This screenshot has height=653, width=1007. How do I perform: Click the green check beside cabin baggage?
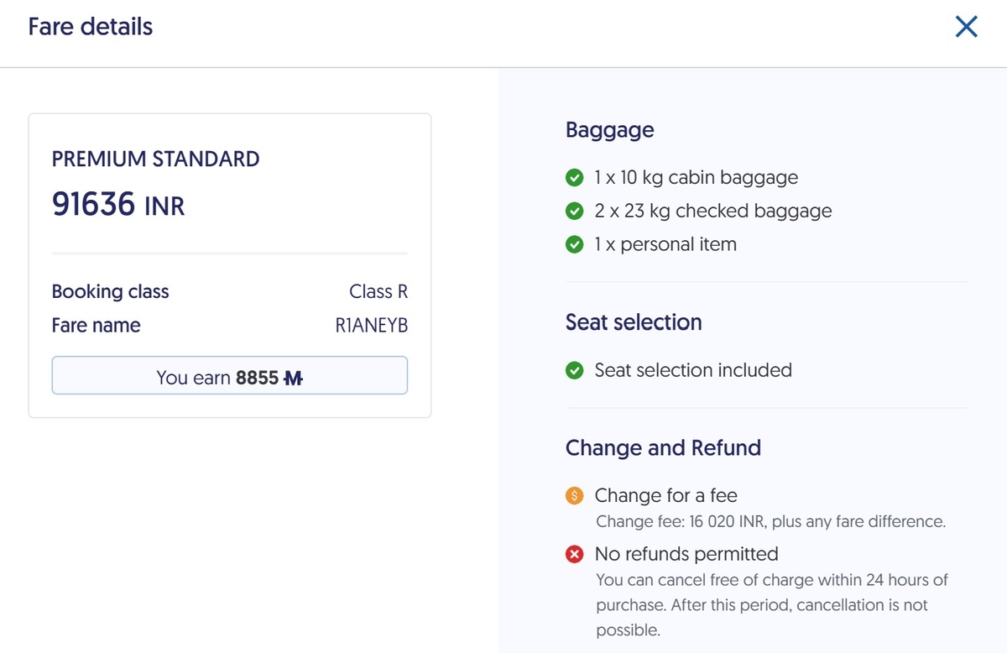tap(575, 178)
